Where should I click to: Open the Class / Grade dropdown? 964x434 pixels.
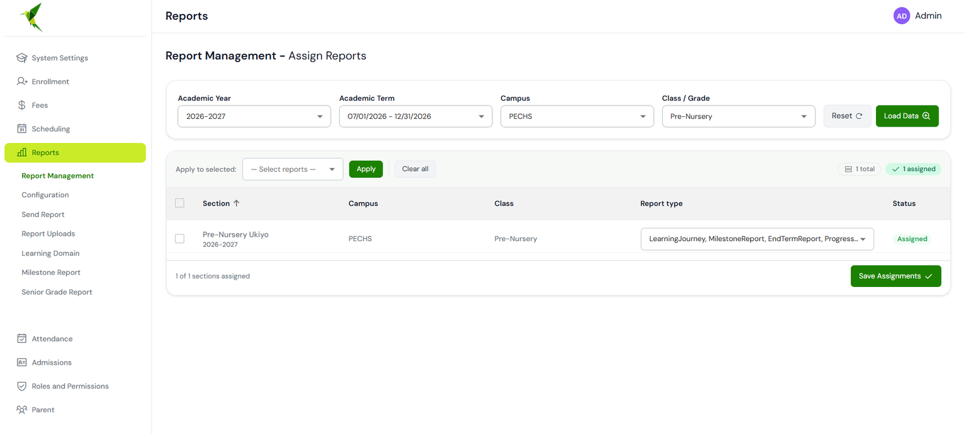pos(739,116)
